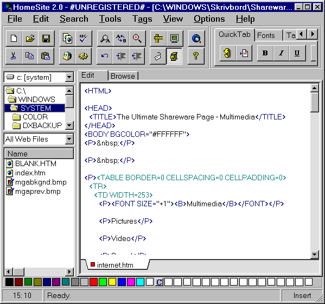The width and height of the screenshot is (325, 304).
Task: Click the Unindent lines icon
Action: click(137, 56)
